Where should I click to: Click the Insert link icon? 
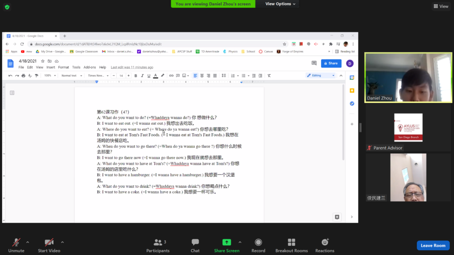(171, 76)
